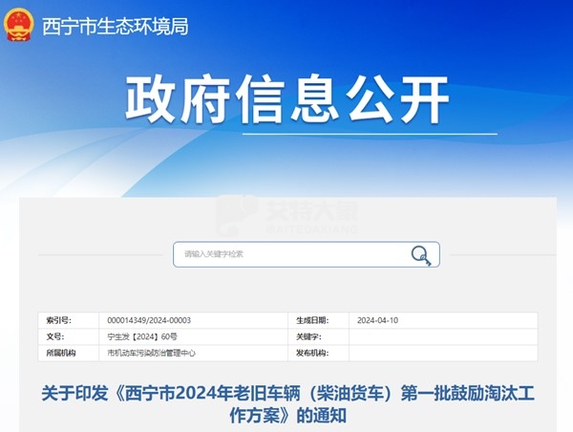Click the article title about 老旧车辆淘汰

pyautogui.click(x=286, y=404)
